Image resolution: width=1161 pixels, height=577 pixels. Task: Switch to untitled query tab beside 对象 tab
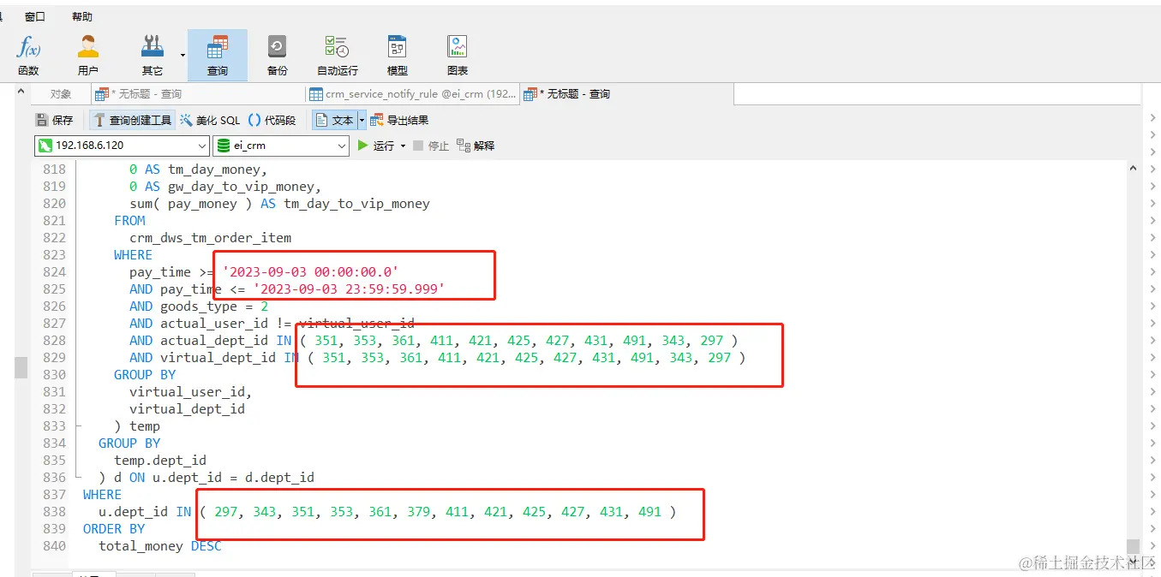click(x=197, y=94)
